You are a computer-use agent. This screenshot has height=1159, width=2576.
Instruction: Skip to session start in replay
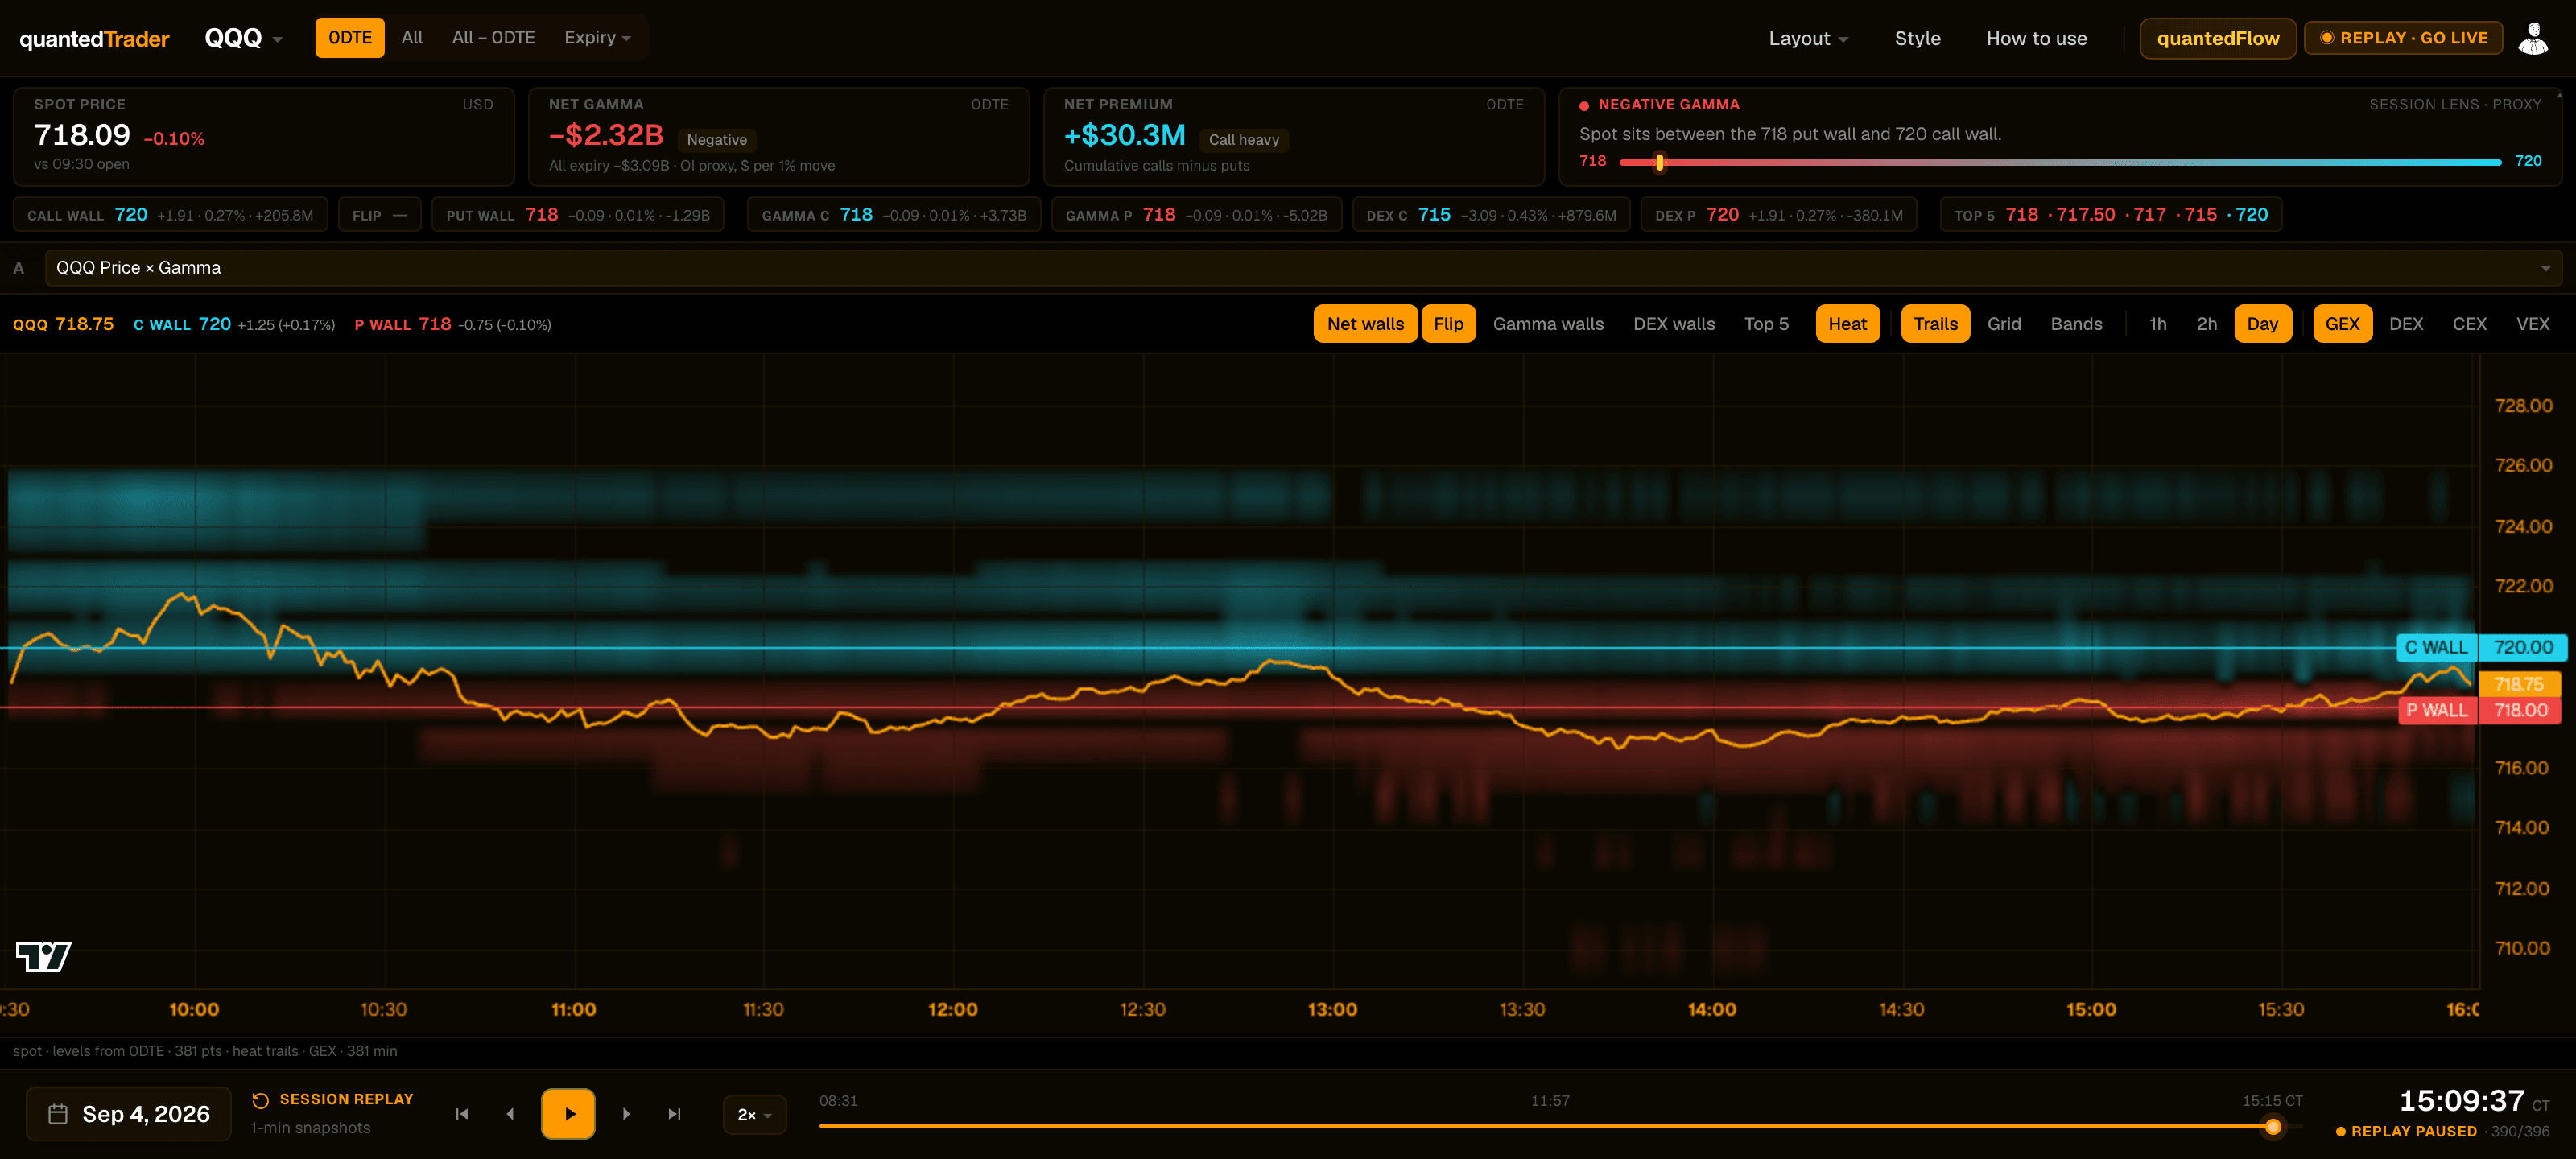(x=462, y=1114)
